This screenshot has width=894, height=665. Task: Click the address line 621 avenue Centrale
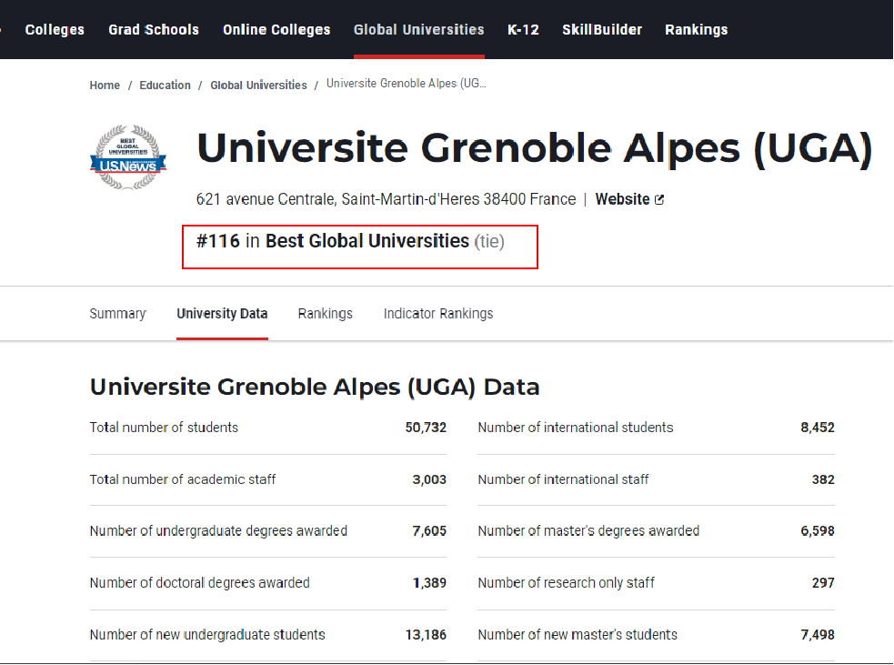pos(386,199)
